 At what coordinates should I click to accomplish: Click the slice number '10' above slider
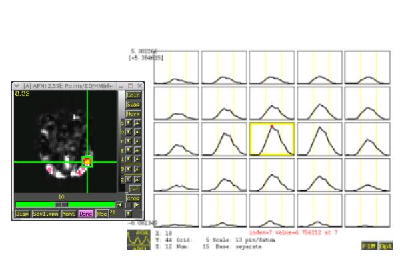click(61, 197)
